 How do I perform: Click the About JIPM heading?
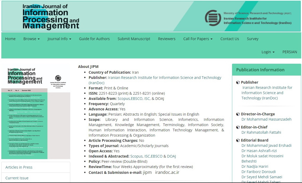pyautogui.click(x=88, y=67)
